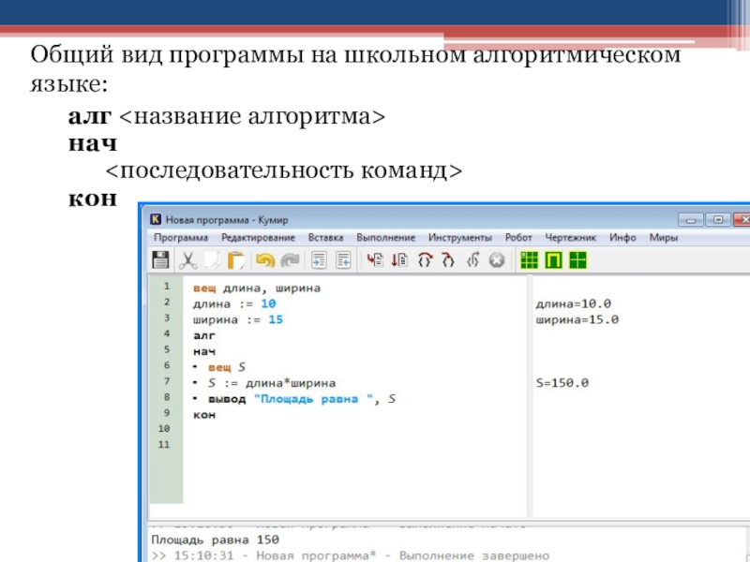Click the step-into braces icon

coord(448,260)
